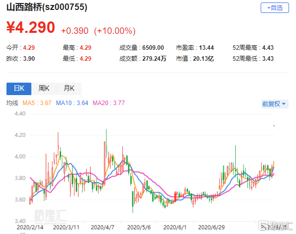
Task: Select the 昨收 previous close 3.90
Action: tap(29, 59)
